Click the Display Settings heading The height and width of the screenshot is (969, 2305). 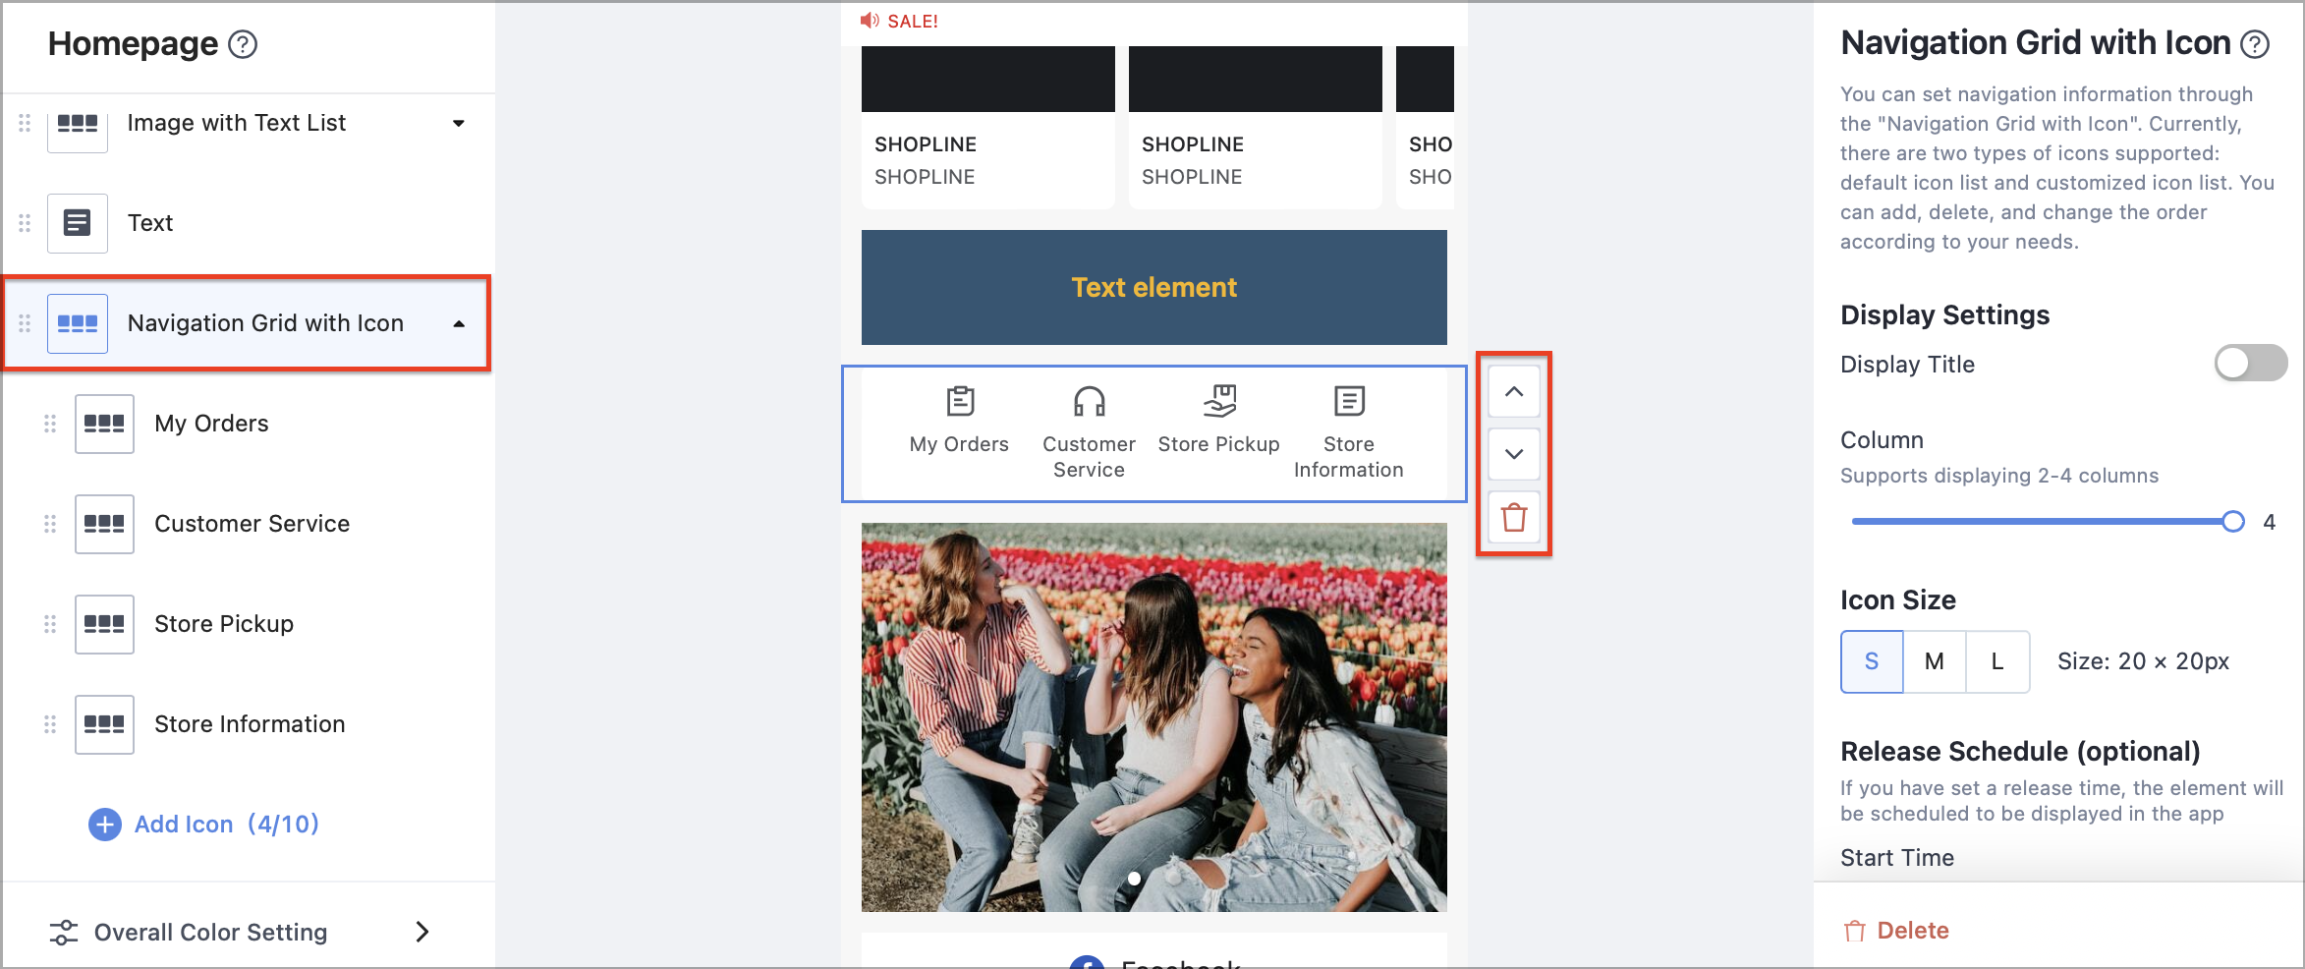pyautogui.click(x=1944, y=314)
